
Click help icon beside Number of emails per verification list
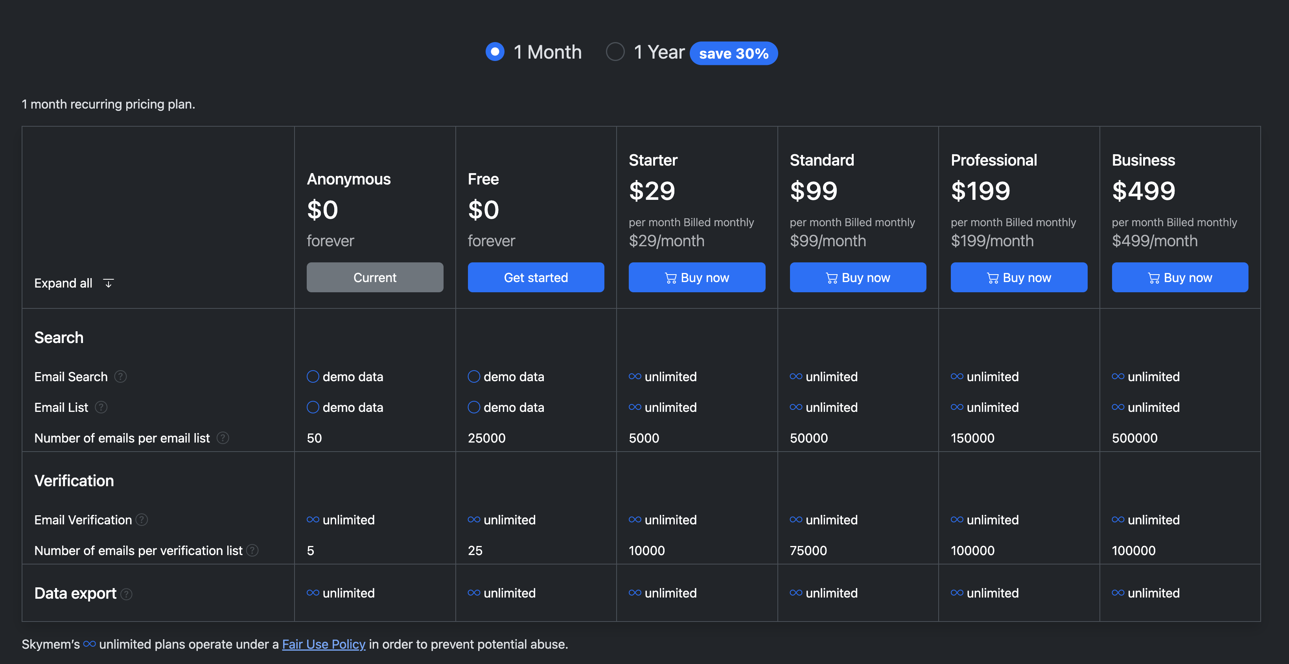253,550
